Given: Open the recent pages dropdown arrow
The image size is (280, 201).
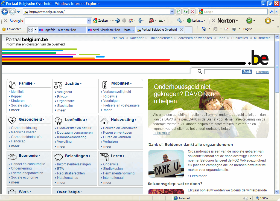Looking at the screenshot, I should tap(18, 12).
